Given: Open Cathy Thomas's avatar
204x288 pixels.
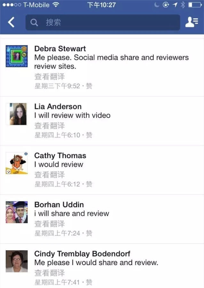Looking at the screenshot, I should coord(17,163).
